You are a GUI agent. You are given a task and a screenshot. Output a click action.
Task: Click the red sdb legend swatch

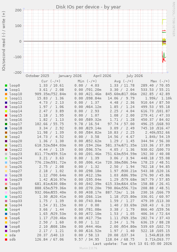tap(6, 240)
